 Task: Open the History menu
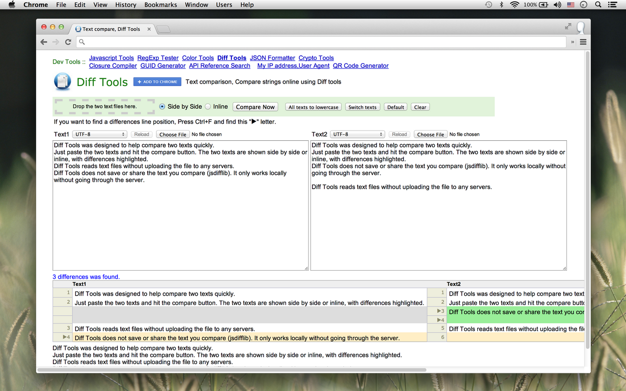[x=126, y=4]
